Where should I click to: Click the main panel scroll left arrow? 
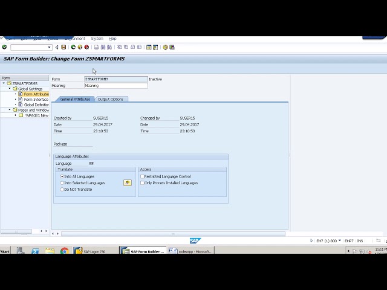click(53, 234)
